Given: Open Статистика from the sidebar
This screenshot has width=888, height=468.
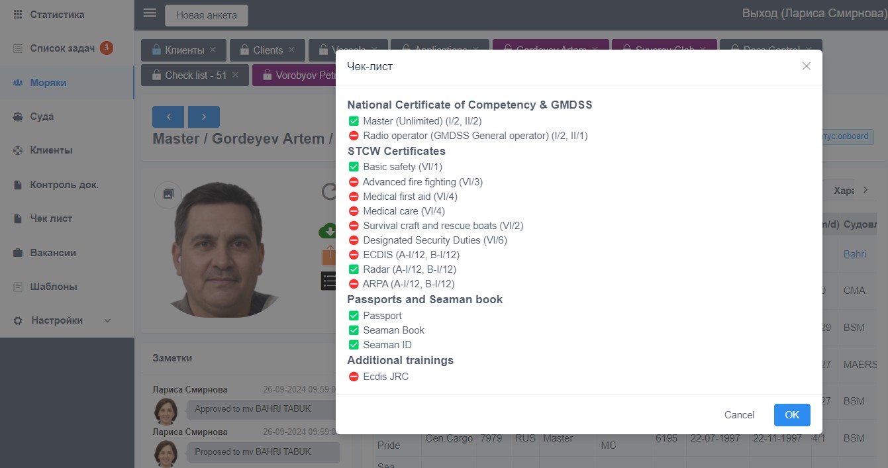Looking at the screenshot, I should pos(57,14).
